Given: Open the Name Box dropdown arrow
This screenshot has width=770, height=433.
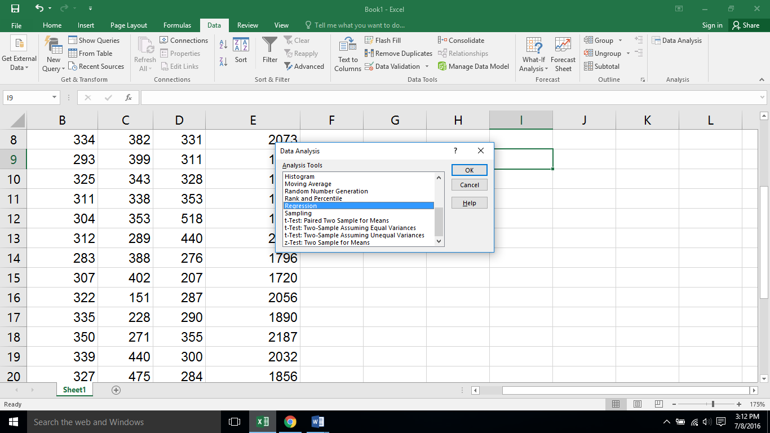Looking at the screenshot, I should click(55, 98).
